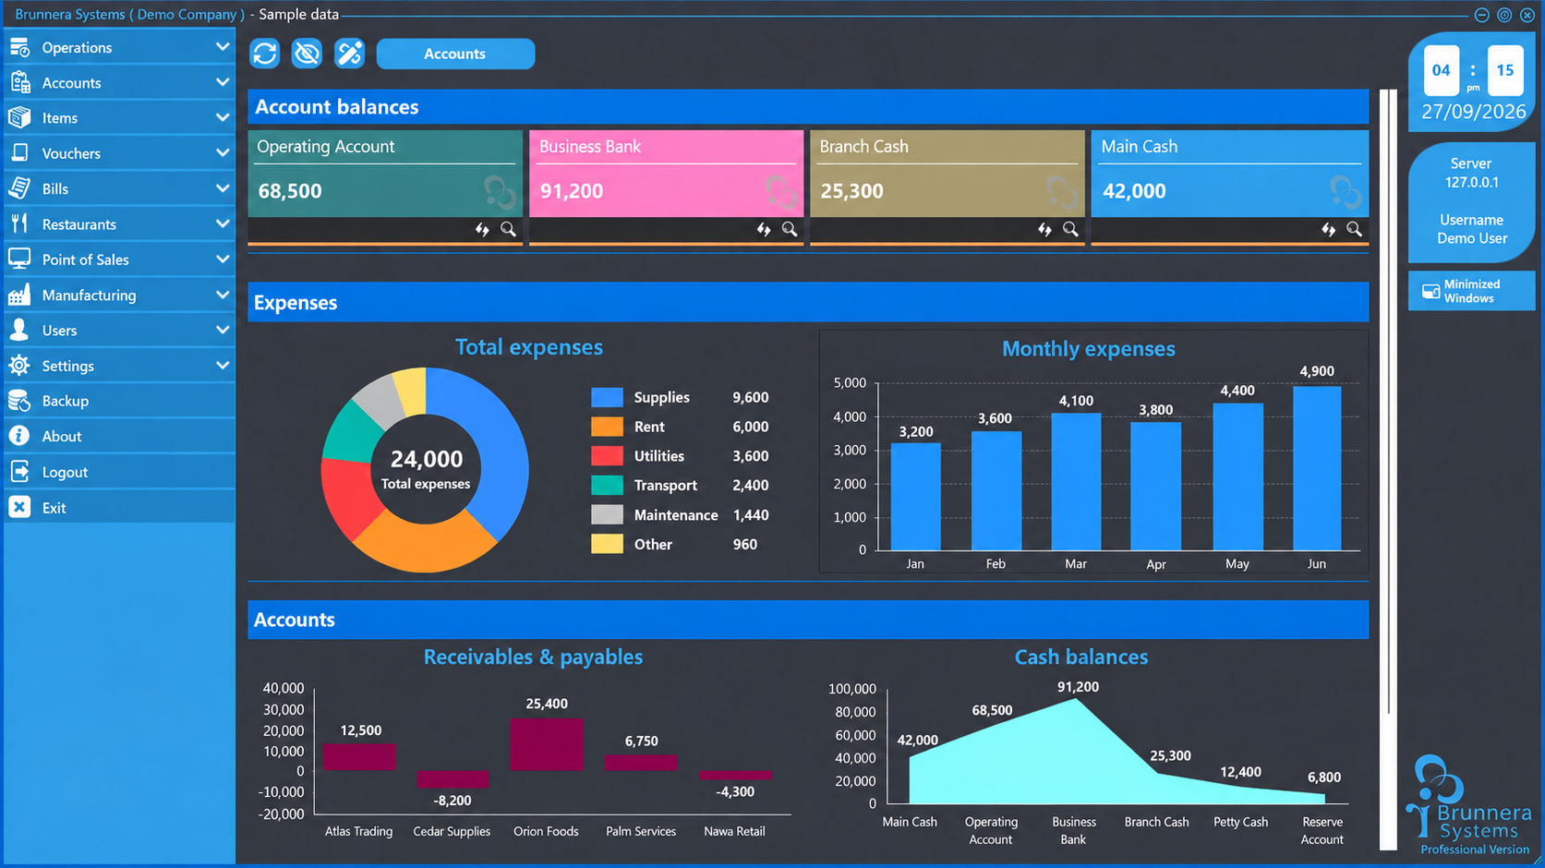Screen dimensions: 1545x868
Task: Open the Minimized Windows button
Action: (1471, 291)
